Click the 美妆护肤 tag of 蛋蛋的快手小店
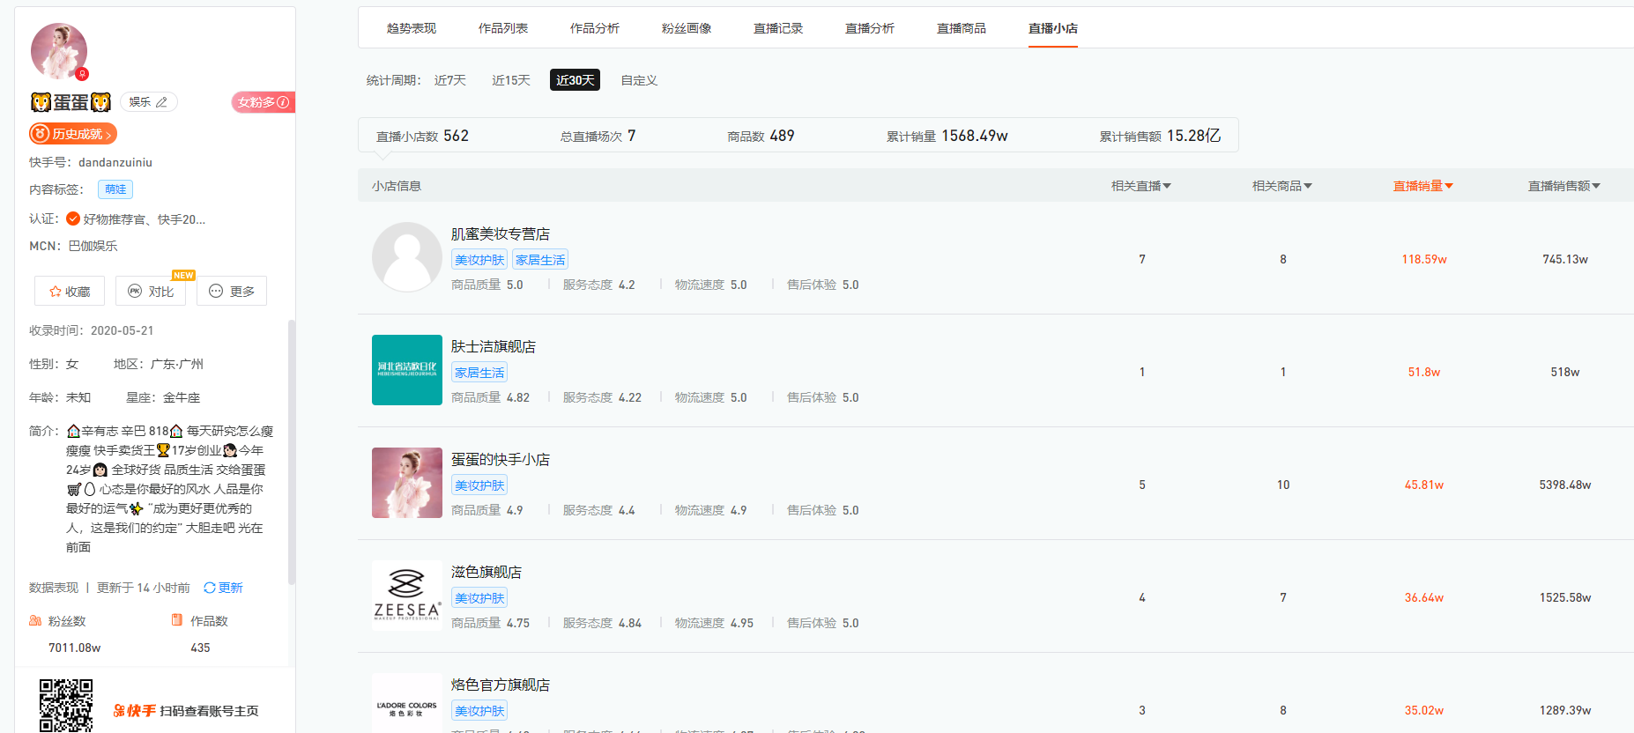Screen dimensions: 1634x733 coord(479,485)
